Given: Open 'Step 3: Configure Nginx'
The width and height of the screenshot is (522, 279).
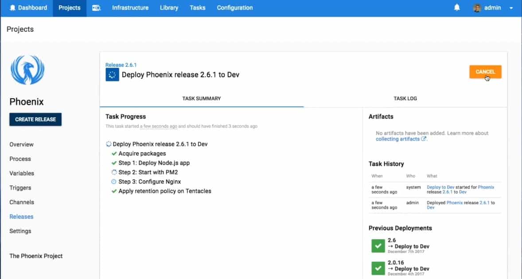Looking at the screenshot, I should (x=150, y=182).
